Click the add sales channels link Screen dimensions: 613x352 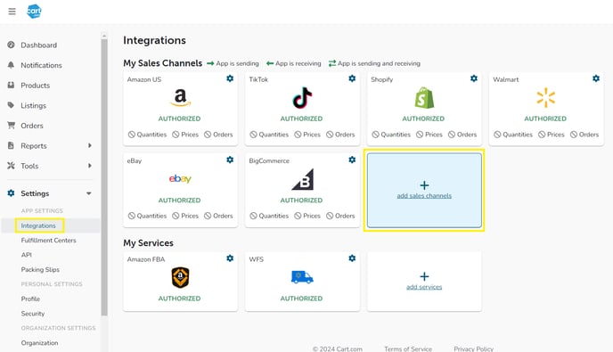(x=424, y=196)
